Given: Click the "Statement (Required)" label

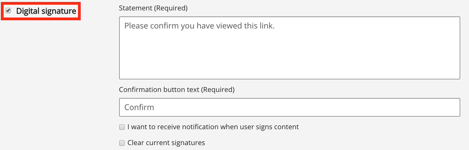Looking at the screenshot, I should (153, 8).
